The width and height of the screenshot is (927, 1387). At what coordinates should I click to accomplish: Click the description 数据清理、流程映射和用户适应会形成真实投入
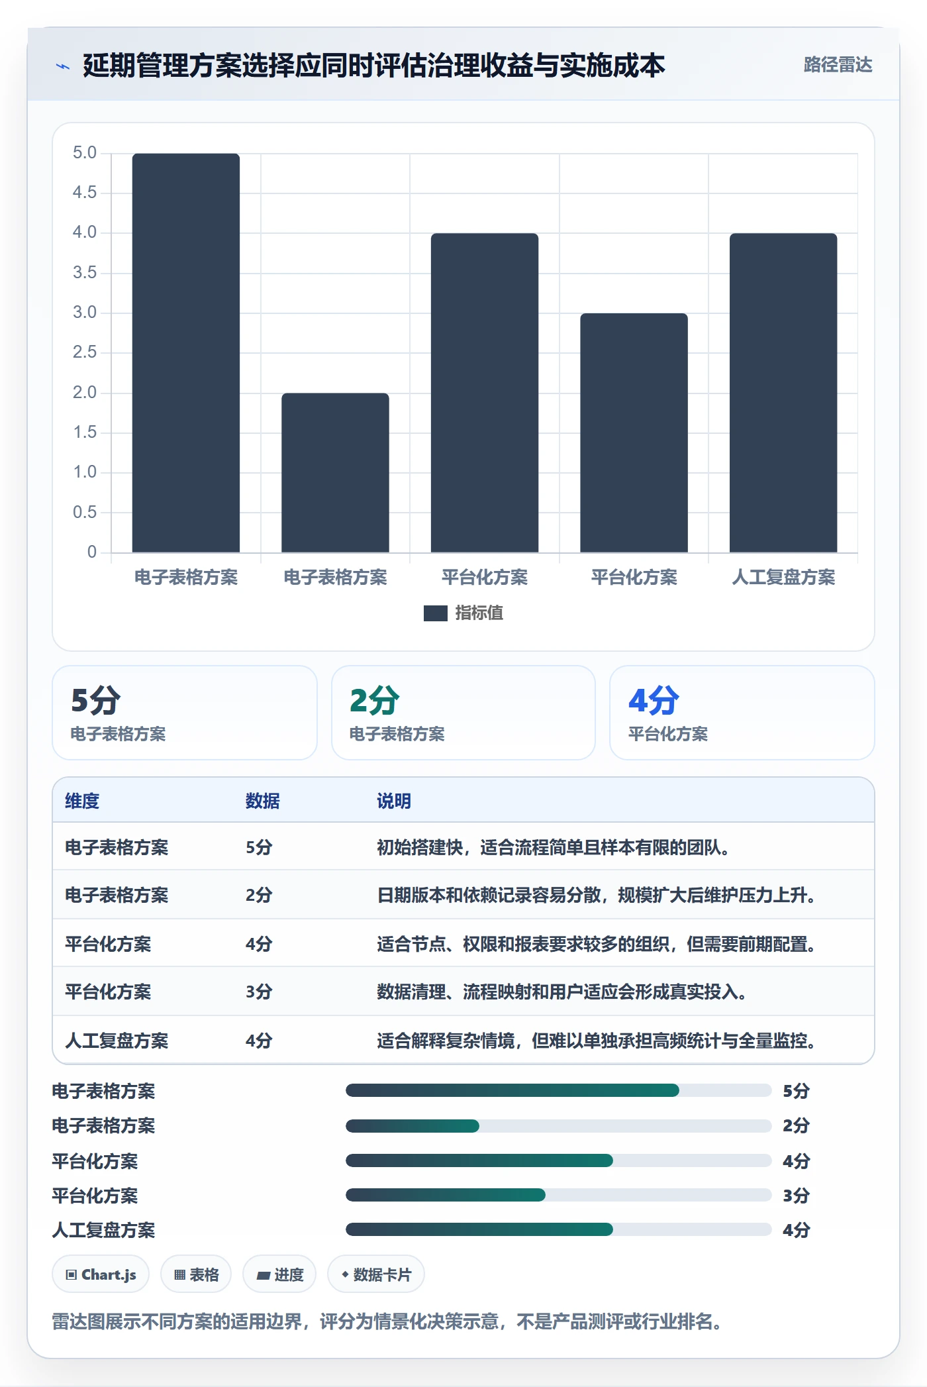pyautogui.click(x=562, y=992)
